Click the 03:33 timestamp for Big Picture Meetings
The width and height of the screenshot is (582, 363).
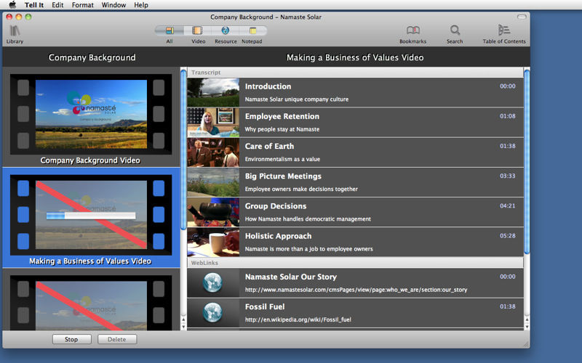(507, 176)
